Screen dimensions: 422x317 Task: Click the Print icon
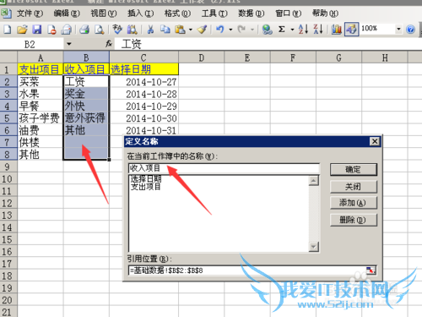(84, 30)
